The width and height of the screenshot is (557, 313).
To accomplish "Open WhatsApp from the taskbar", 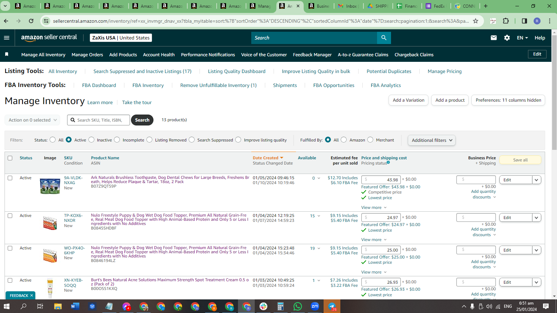I will [x=297, y=306].
